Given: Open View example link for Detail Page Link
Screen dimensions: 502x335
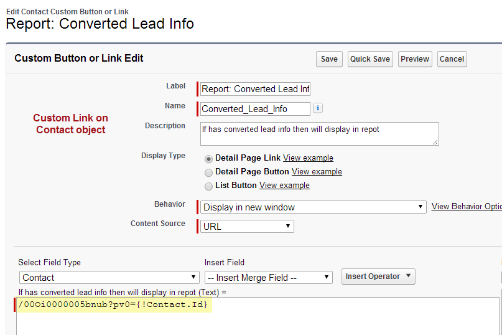Looking at the screenshot, I should point(308,158).
